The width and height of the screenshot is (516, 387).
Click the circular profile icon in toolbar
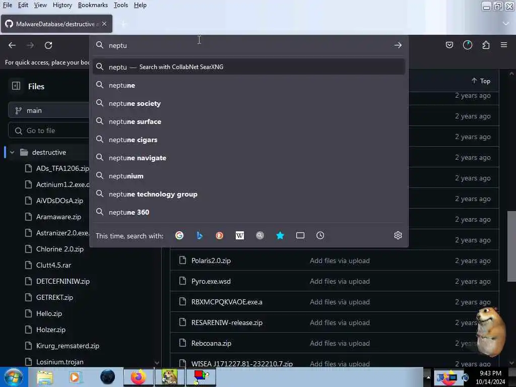[x=467, y=45]
